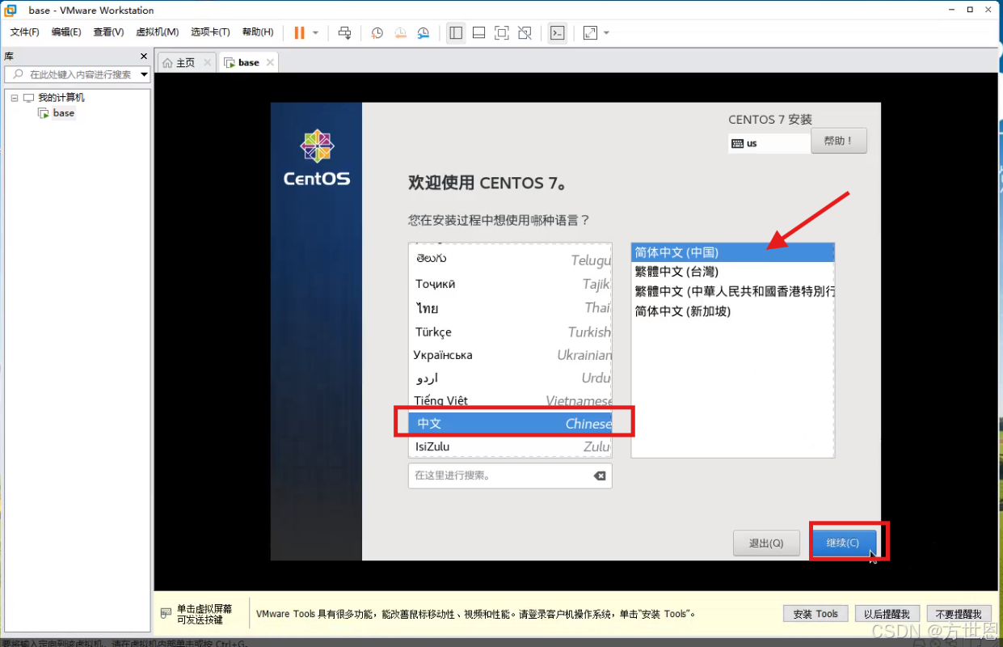1003x647 pixels.
Task: Clear the language search box
Action: (600, 476)
